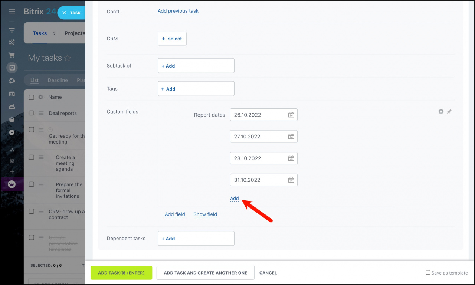The image size is (475, 285).
Task: Edit the 28.10.2022 report date field
Action: pyautogui.click(x=264, y=158)
